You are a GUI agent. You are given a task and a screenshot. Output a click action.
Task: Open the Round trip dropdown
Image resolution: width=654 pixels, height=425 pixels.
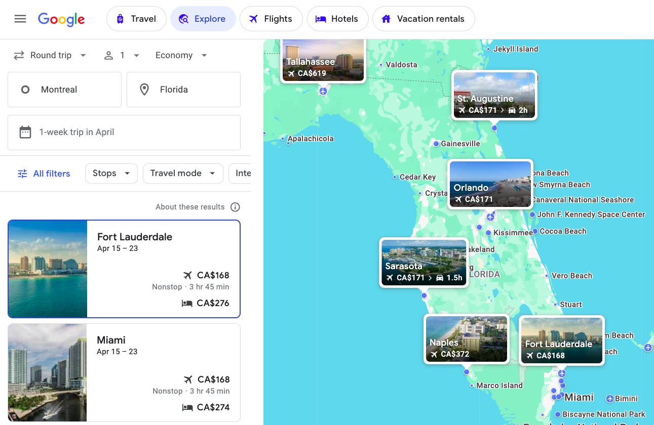[x=50, y=55]
